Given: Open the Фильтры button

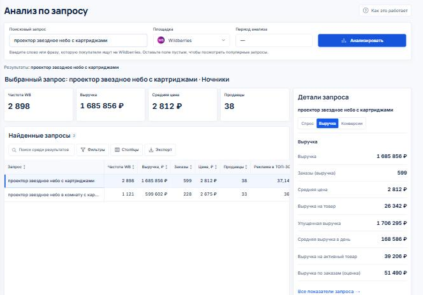Looking at the screenshot, I should click(x=93, y=150).
